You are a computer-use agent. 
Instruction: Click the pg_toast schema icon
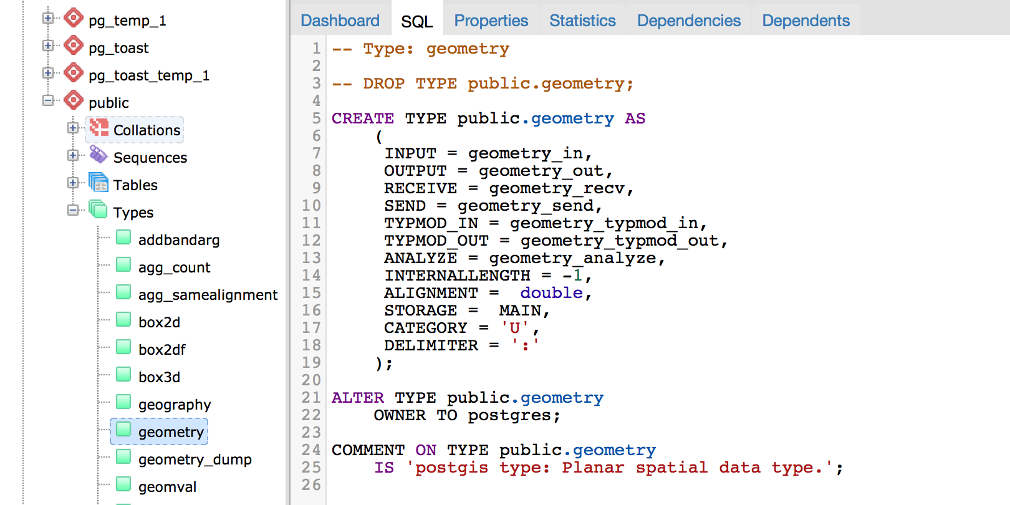(x=74, y=46)
